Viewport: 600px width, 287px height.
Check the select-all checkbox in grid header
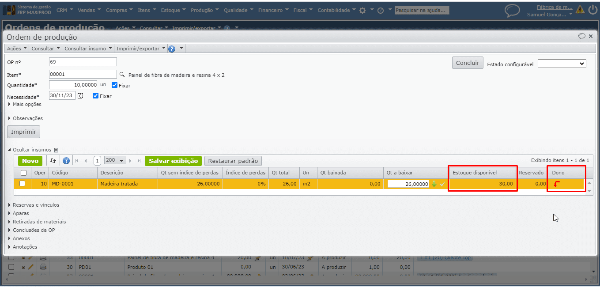coord(23,173)
